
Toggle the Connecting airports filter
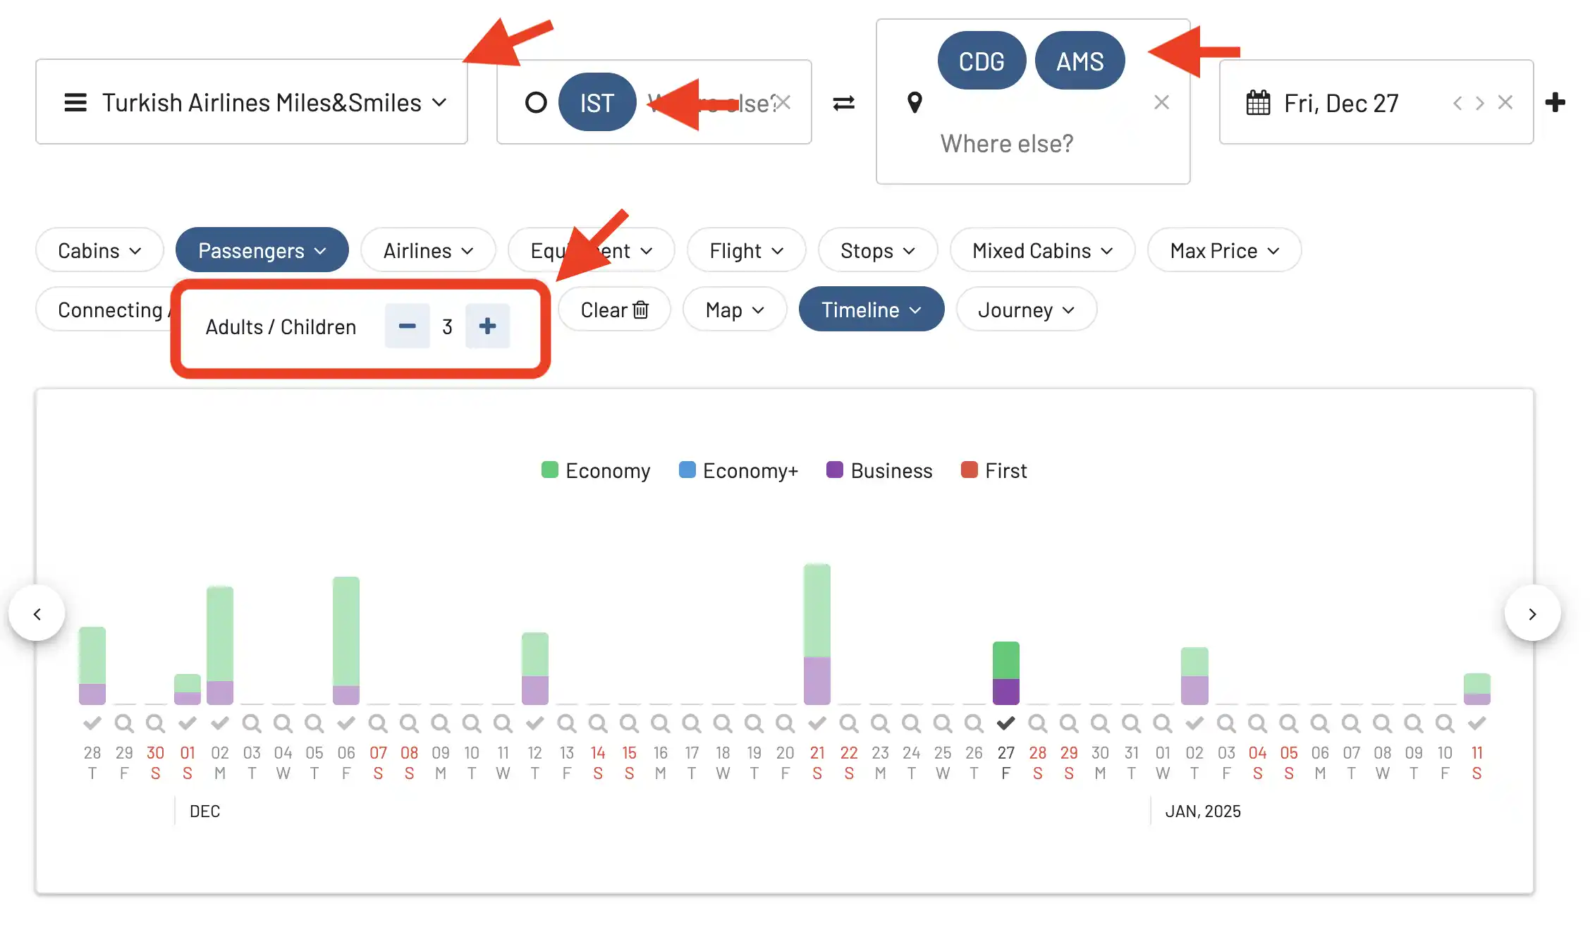(111, 310)
